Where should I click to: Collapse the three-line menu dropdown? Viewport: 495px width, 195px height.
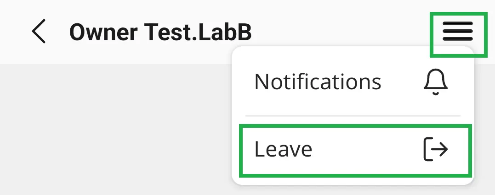click(457, 34)
